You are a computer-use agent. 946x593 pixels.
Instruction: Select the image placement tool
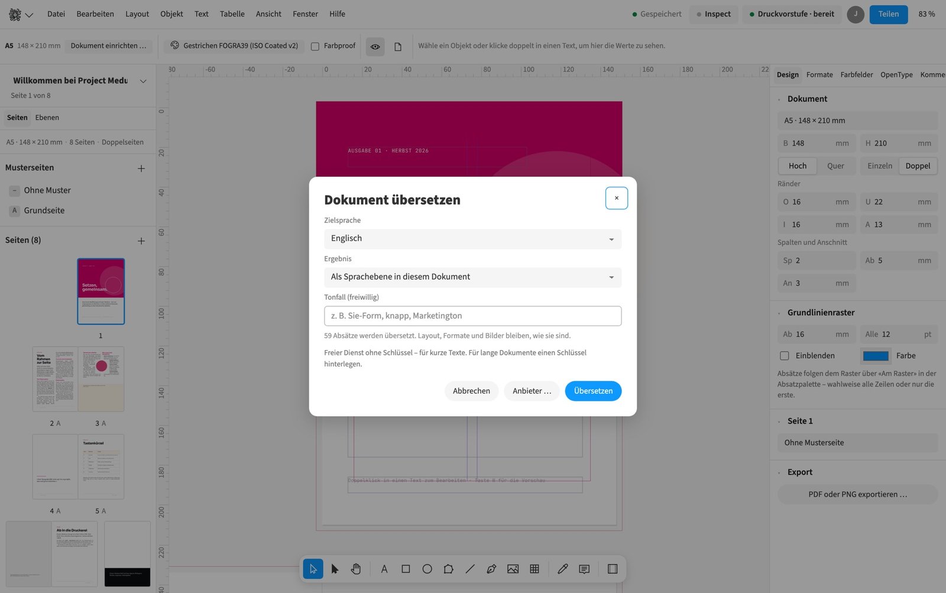513,569
